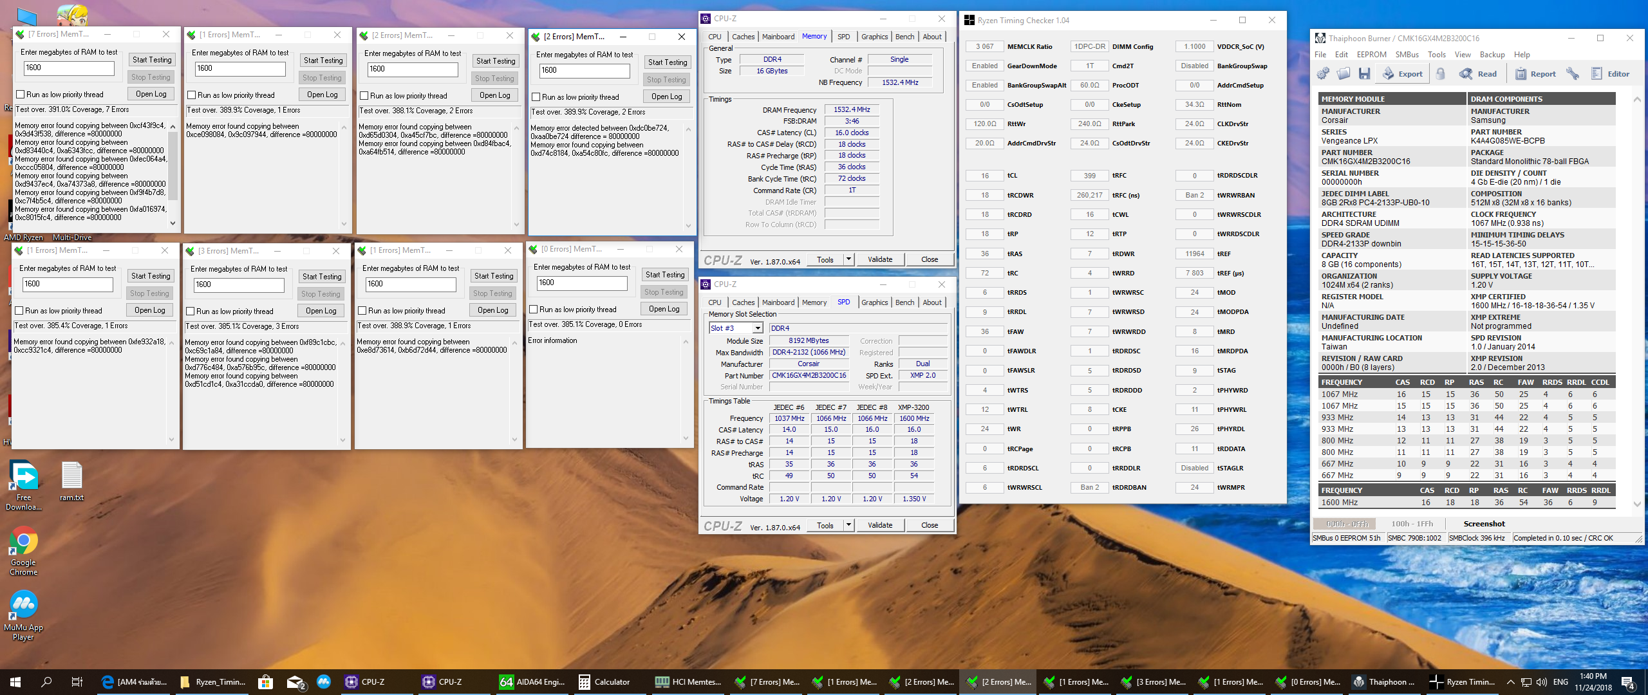Open the EEPROM menu in Thaiphoon Burner
This screenshot has width=1648, height=695.
tap(1371, 55)
